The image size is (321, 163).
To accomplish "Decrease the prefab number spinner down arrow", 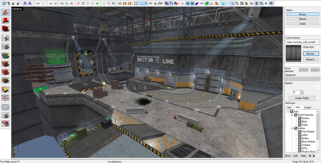I will click(x=302, y=94).
